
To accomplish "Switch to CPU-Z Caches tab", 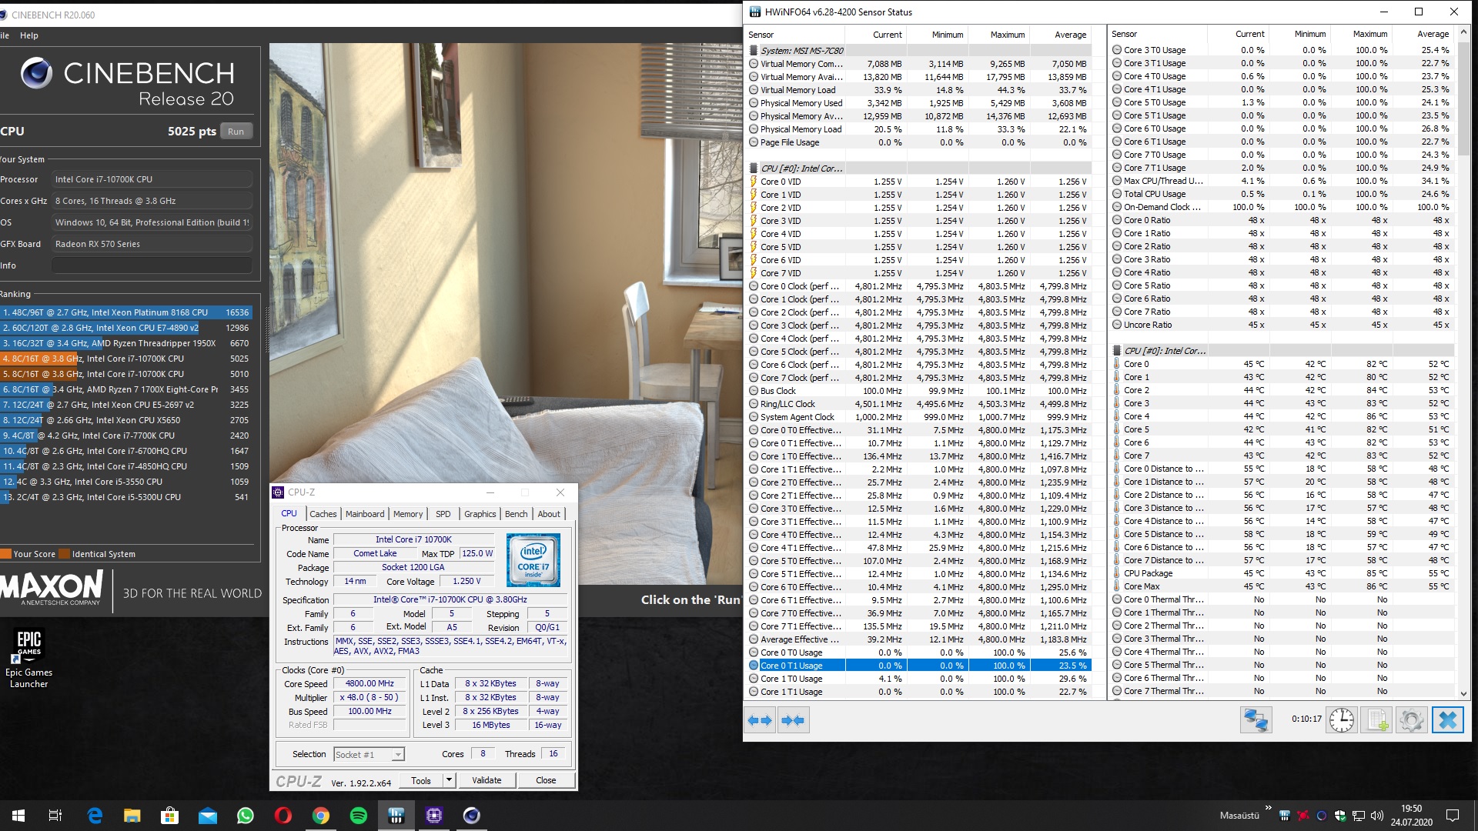I will point(323,514).
